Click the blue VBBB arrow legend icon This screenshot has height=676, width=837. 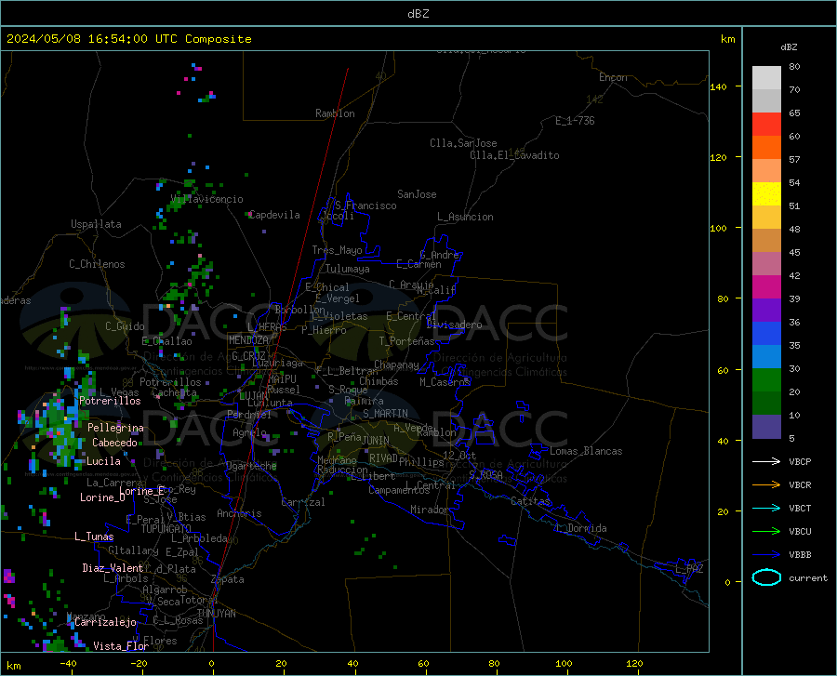point(766,554)
